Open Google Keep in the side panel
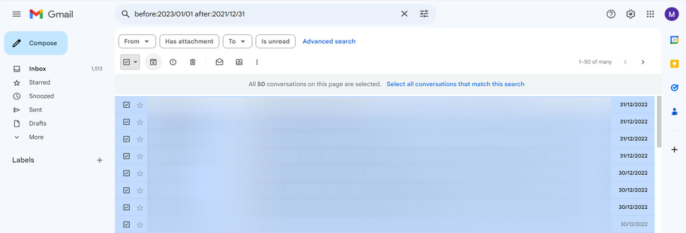 [x=674, y=64]
